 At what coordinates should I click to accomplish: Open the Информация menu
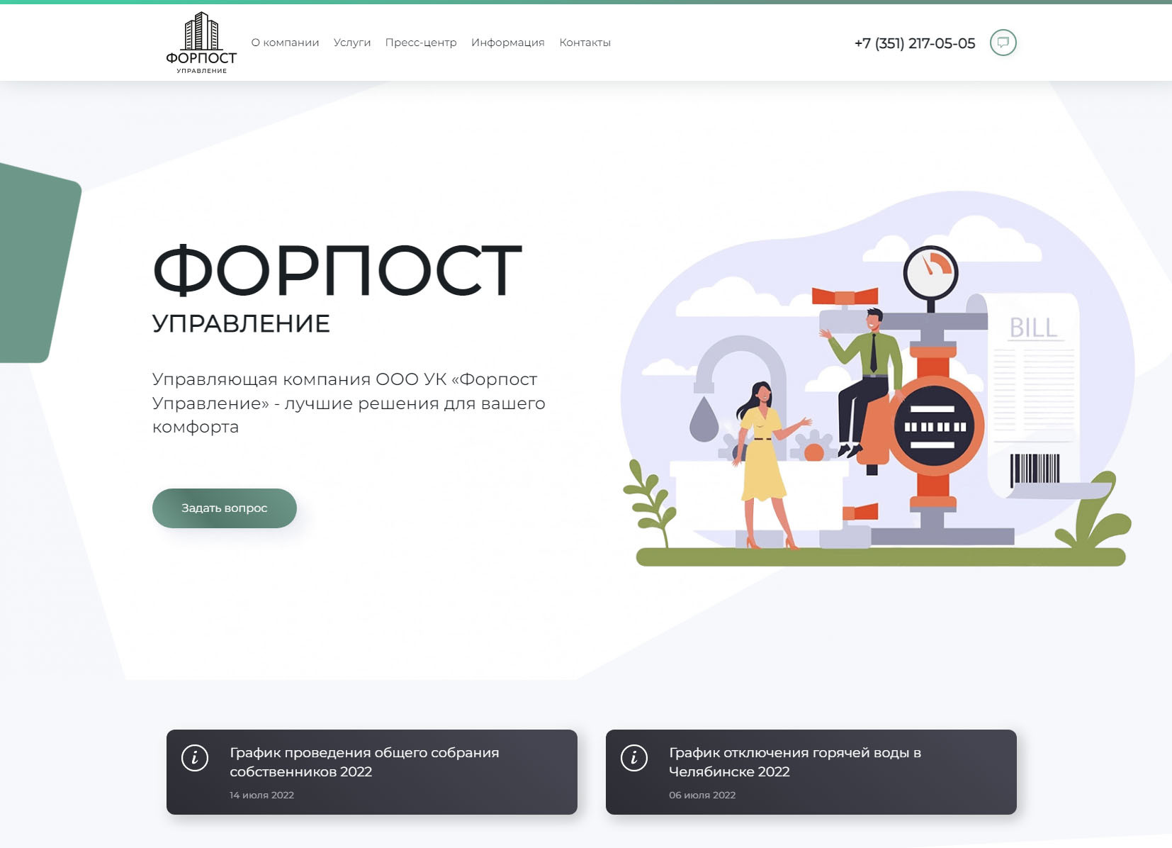click(x=507, y=43)
